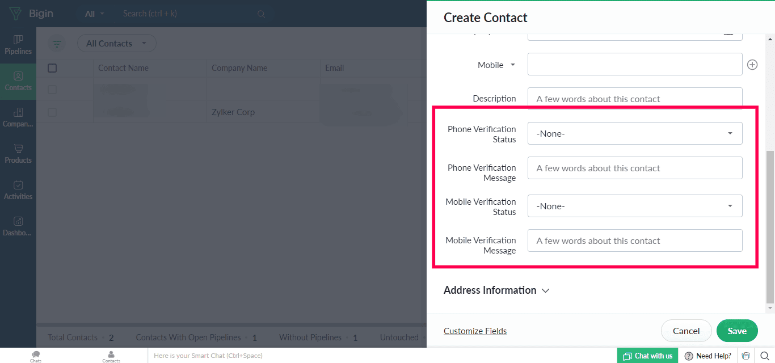
Task: Check the Zylker Corp row checkbox
Action: pos(52,112)
